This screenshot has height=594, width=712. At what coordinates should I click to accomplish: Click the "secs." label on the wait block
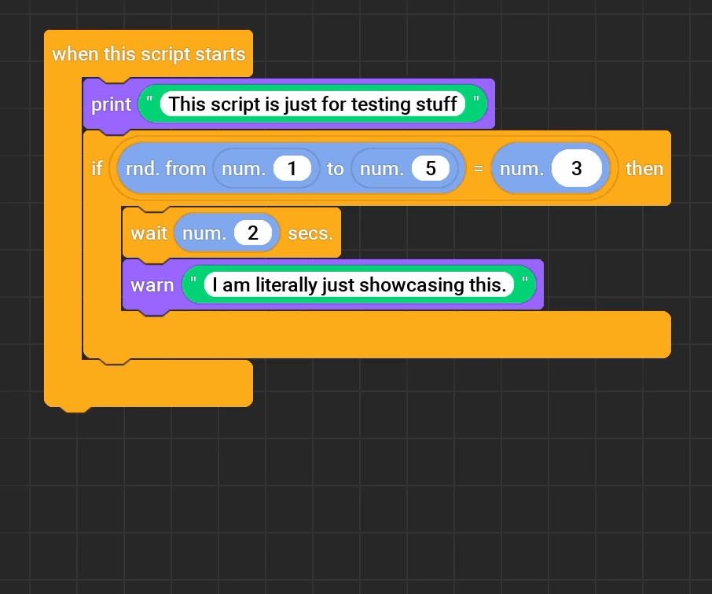click(310, 233)
